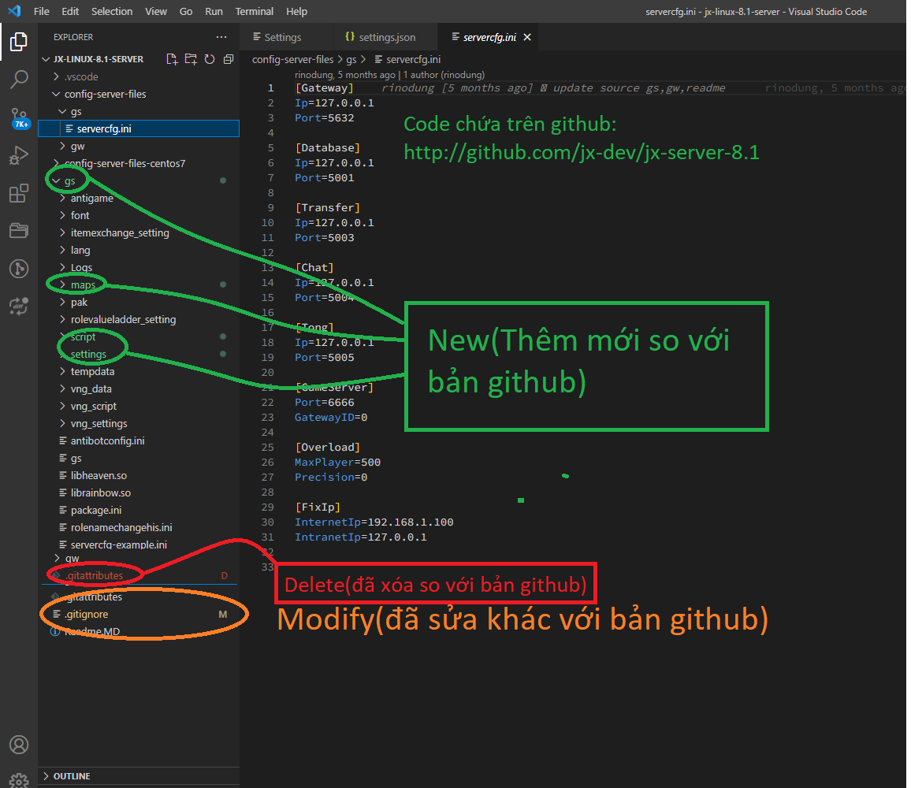Viewport: 911px width, 788px height.
Task: Expand the pak folder
Action: (x=138, y=302)
